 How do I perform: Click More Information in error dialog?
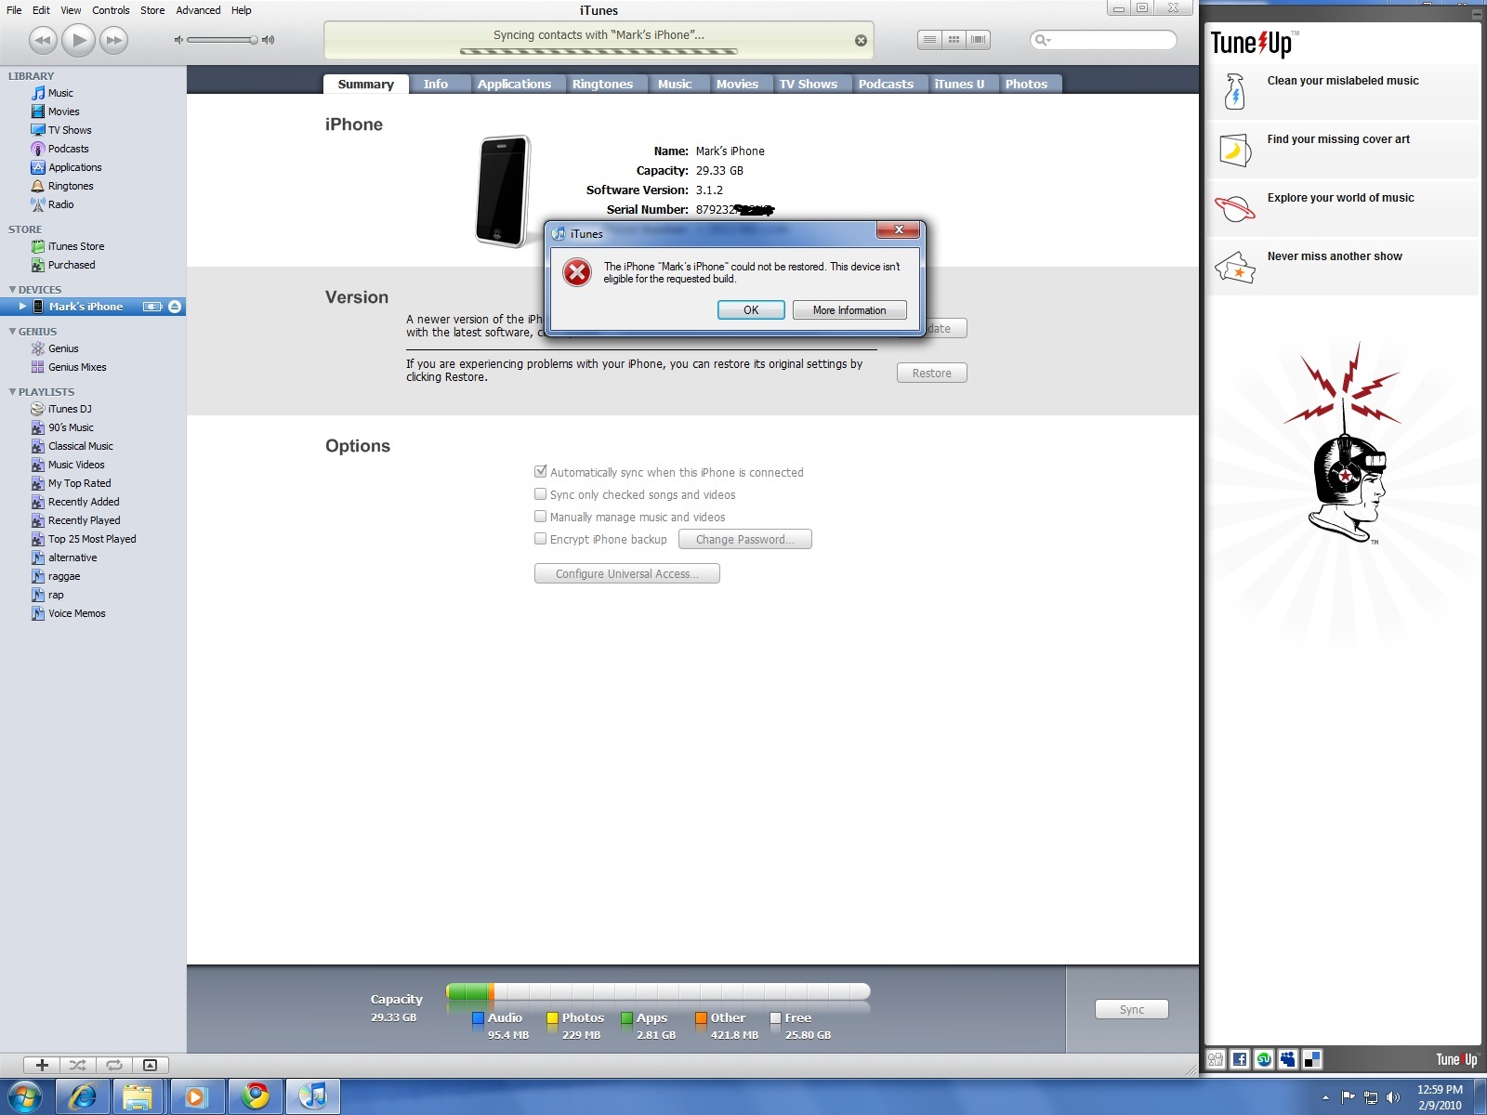click(849, 310)
